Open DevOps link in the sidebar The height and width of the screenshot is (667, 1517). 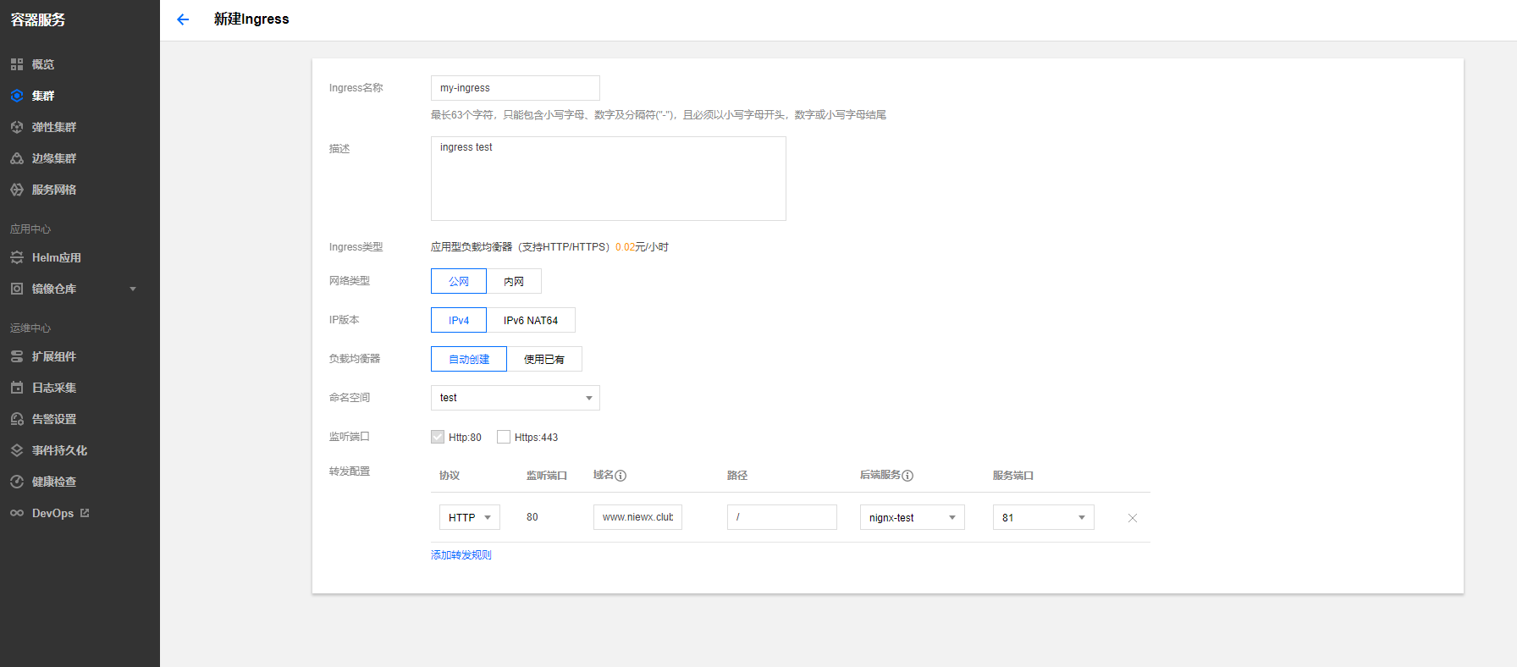tap(52, 513)
